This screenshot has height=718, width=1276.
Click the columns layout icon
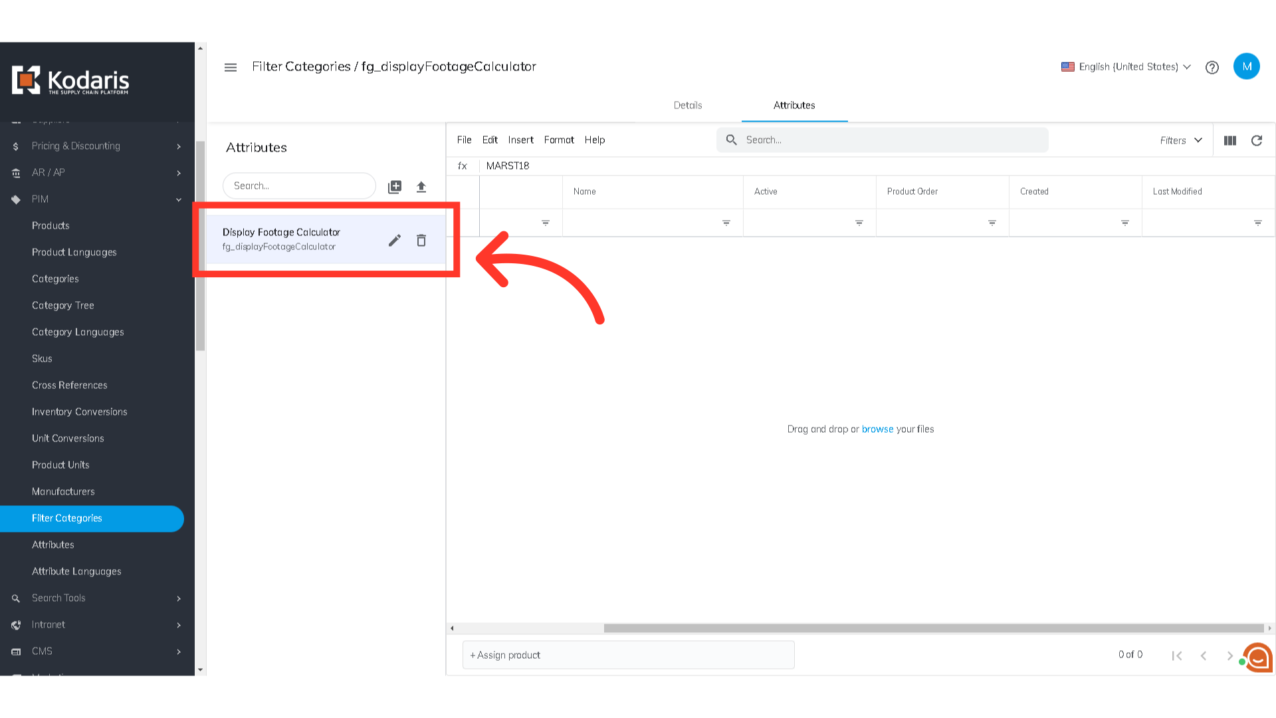click(x=1230, y=140)
